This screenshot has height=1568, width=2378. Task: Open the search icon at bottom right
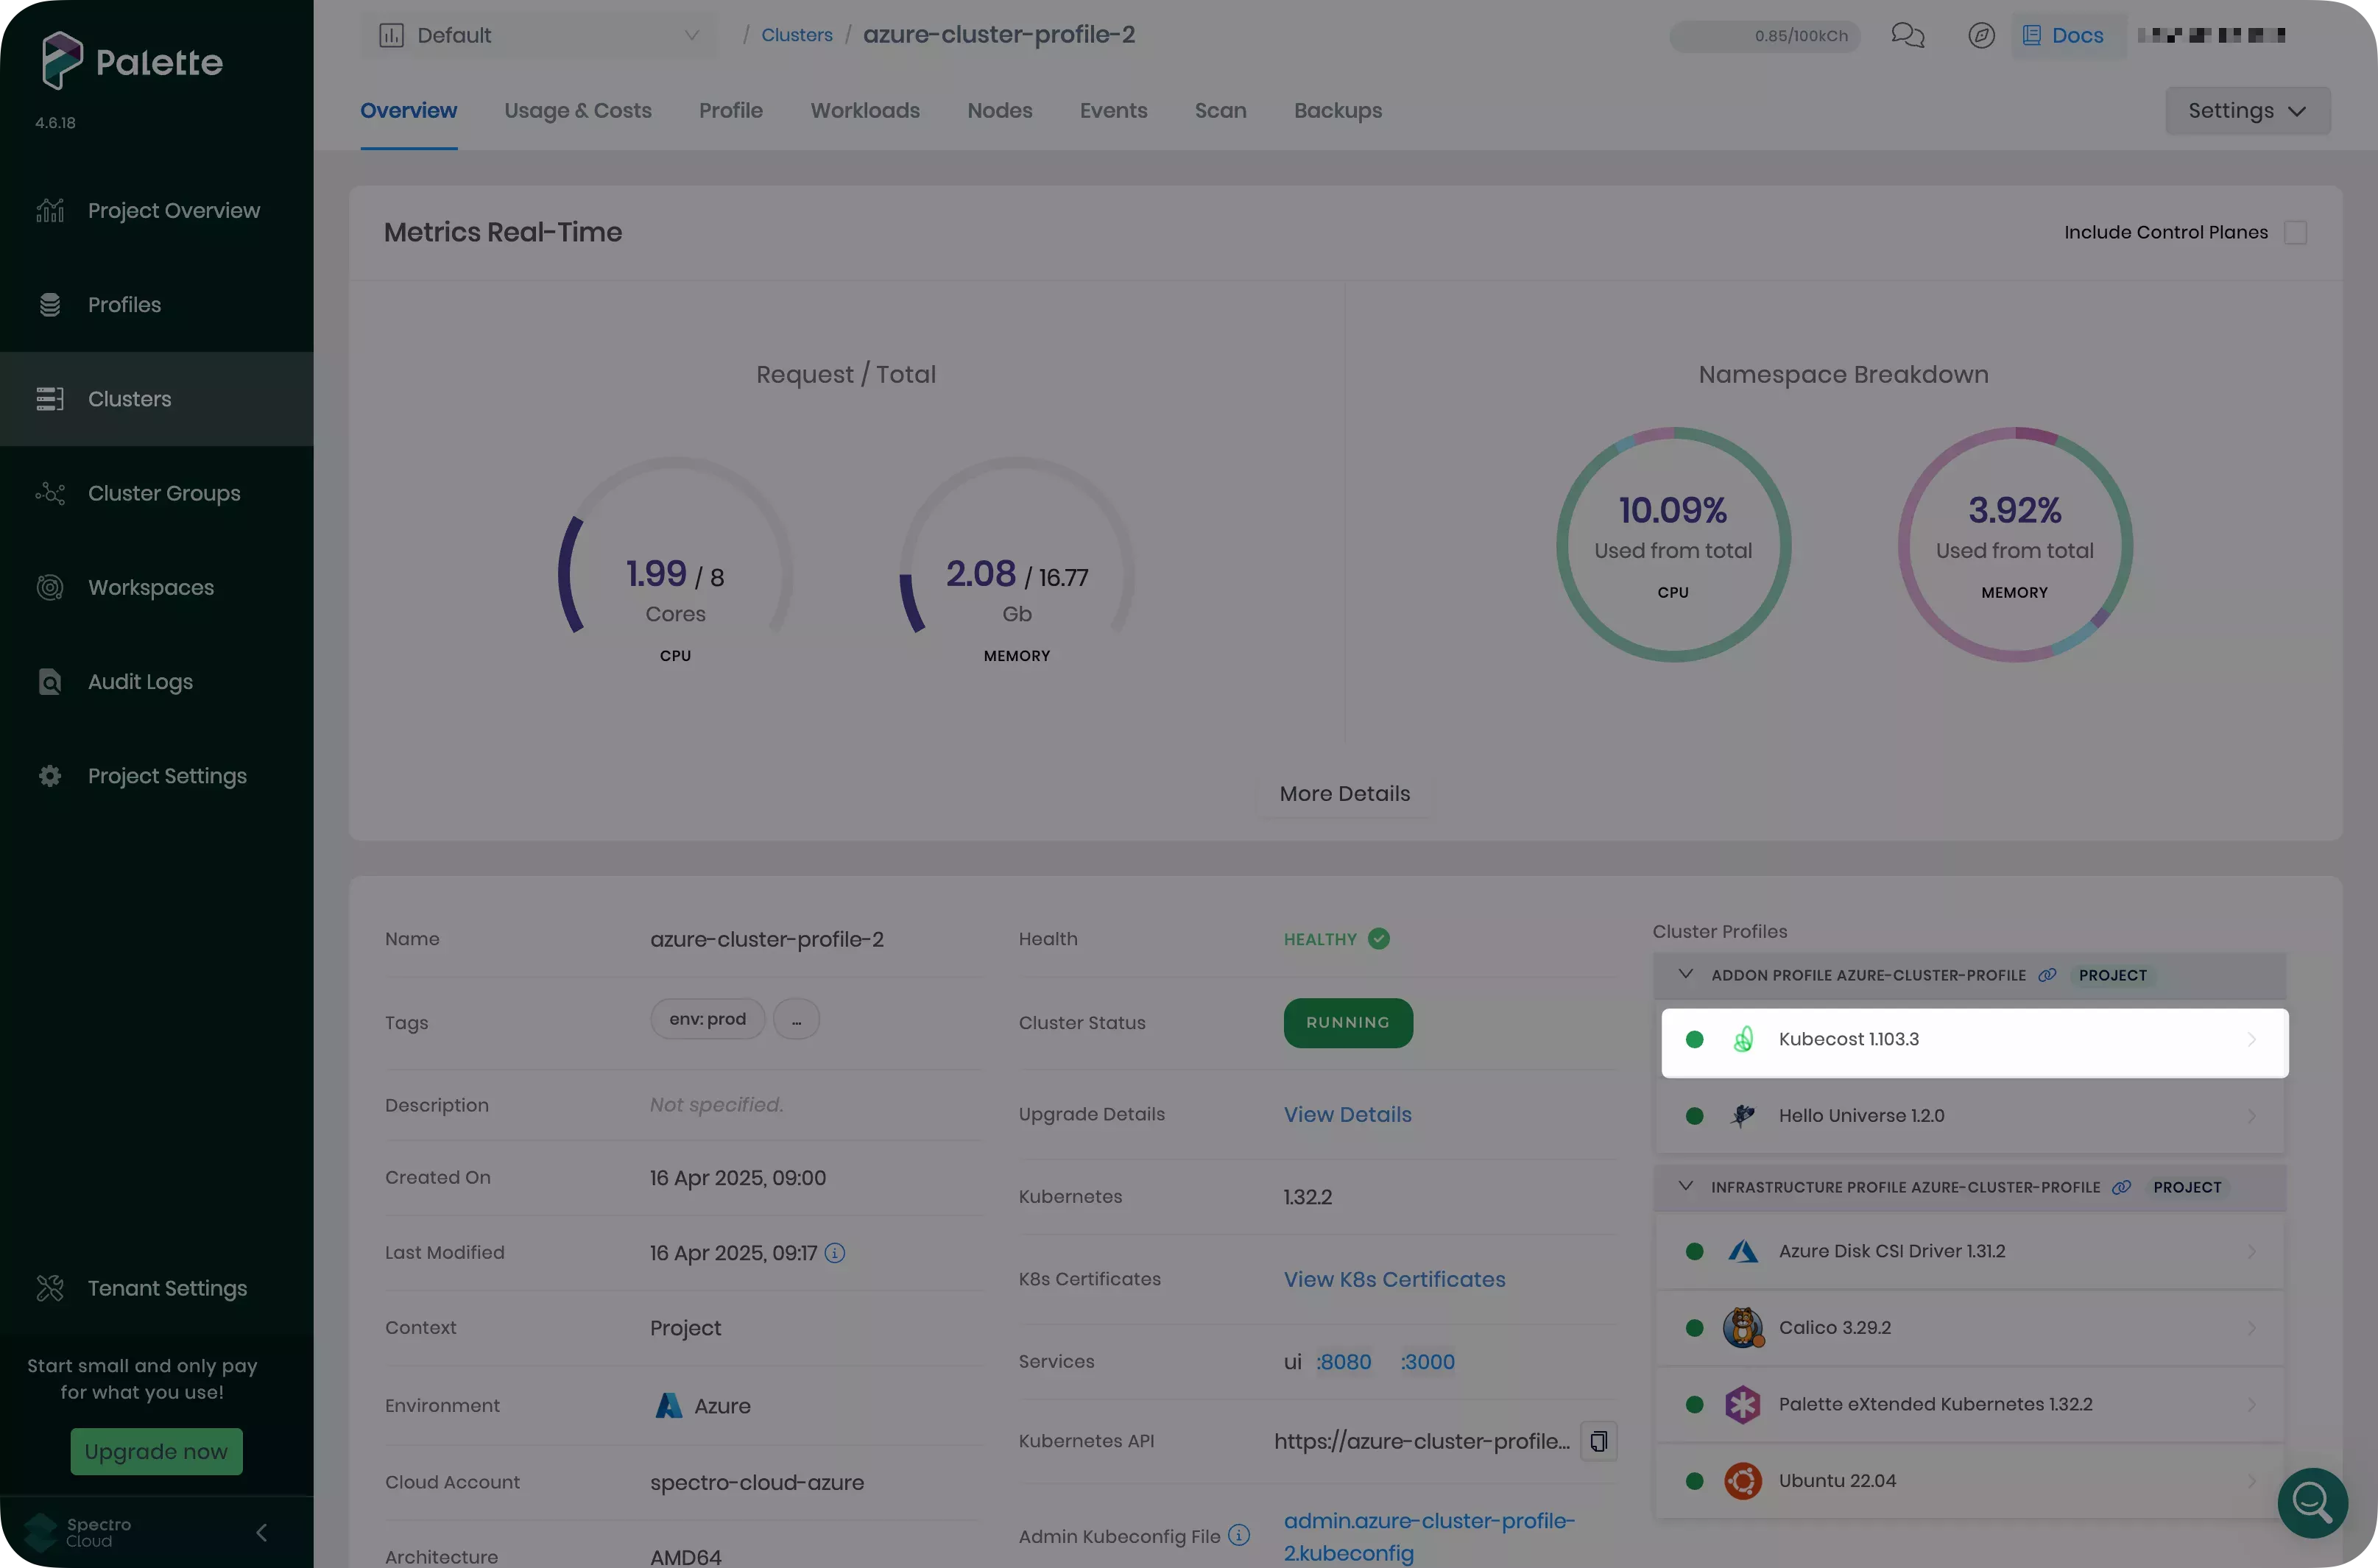click(2312, 1503)
